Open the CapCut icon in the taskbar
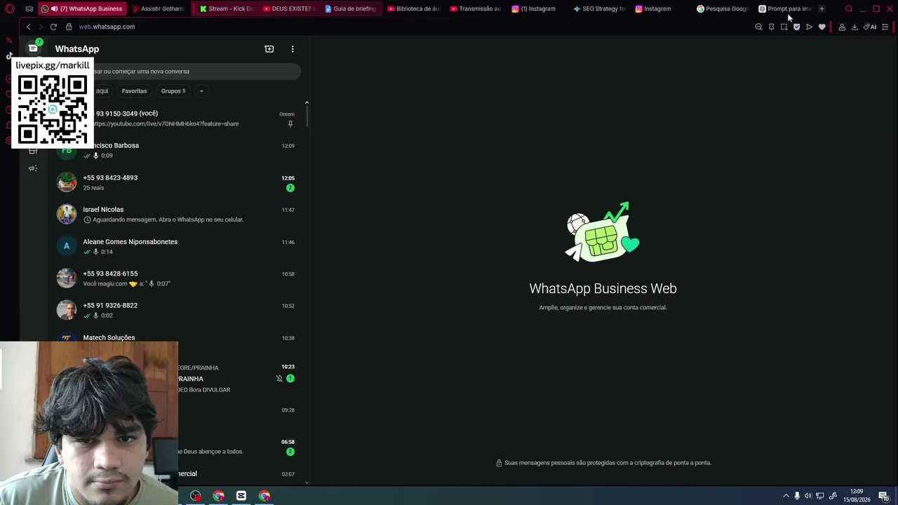Screen dimensions: 898x505 point(241,496)
